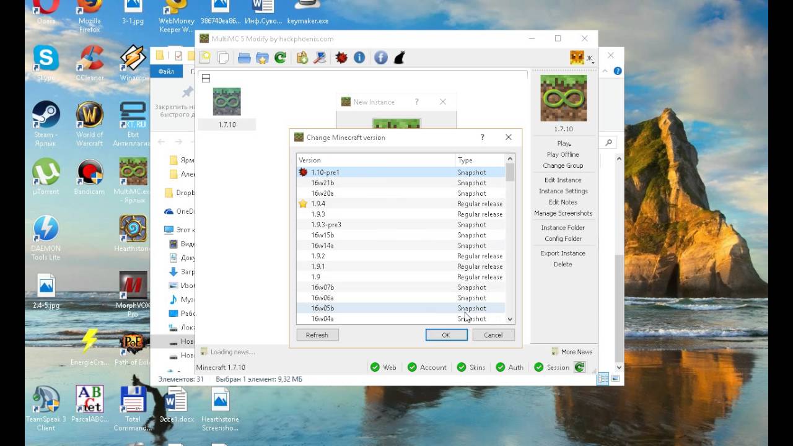793x446 pixels.
Task: Click Edit Instance in the side panel
Action: (563, 180)
